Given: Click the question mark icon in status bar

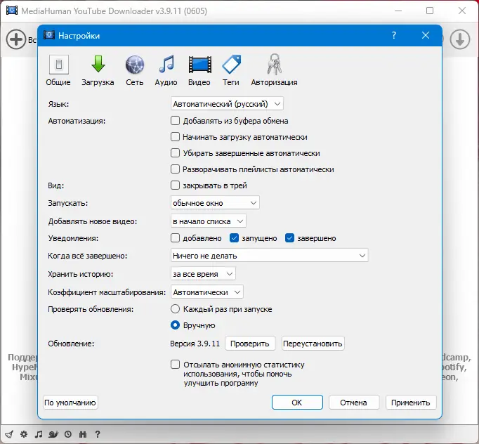Looking at the screenshot, I should click(98, 434).
